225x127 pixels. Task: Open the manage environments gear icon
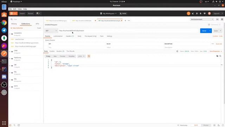222,19
